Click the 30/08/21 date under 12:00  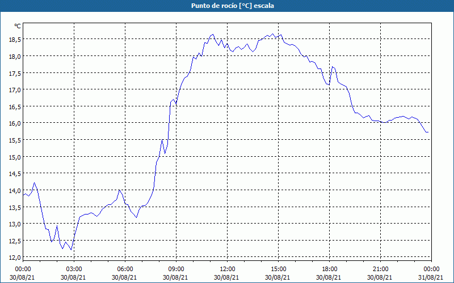226,277
